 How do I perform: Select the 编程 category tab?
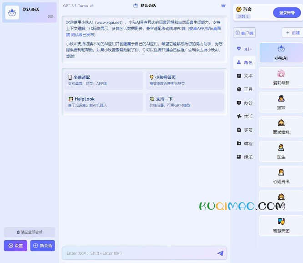coord(244,144)
